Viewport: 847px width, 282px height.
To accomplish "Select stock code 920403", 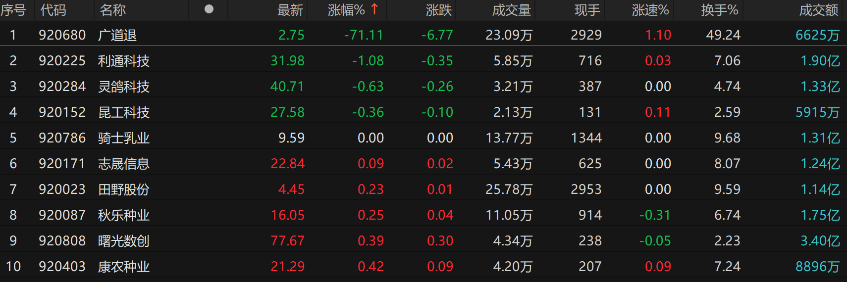I will (62, 267).
